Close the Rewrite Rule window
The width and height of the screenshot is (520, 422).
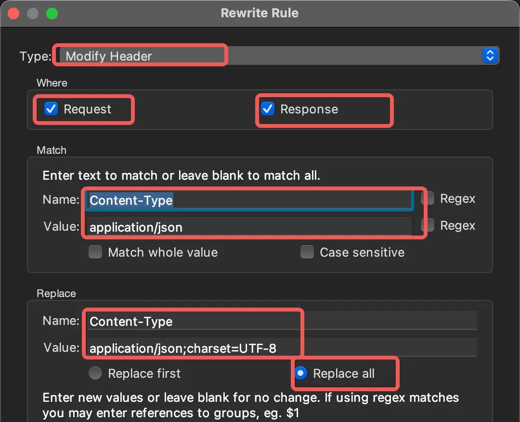pyautogui.click(x=14, y=13)
